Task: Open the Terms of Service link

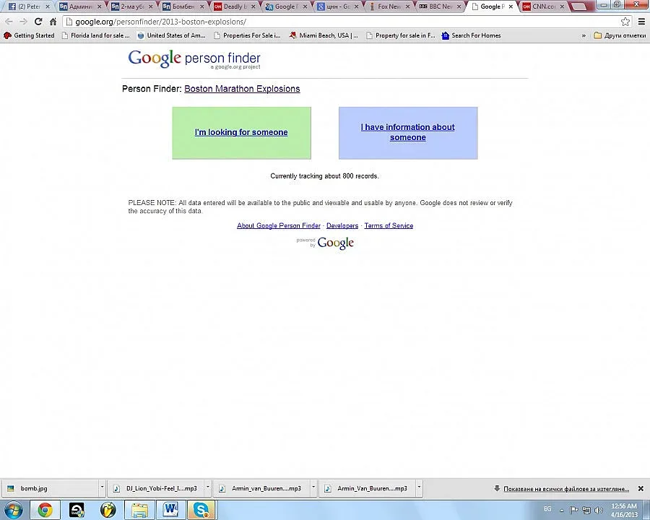Action: pos(389,225)
